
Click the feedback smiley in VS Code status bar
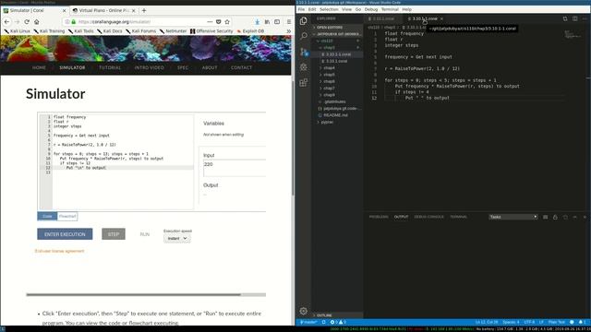[572, 322]
